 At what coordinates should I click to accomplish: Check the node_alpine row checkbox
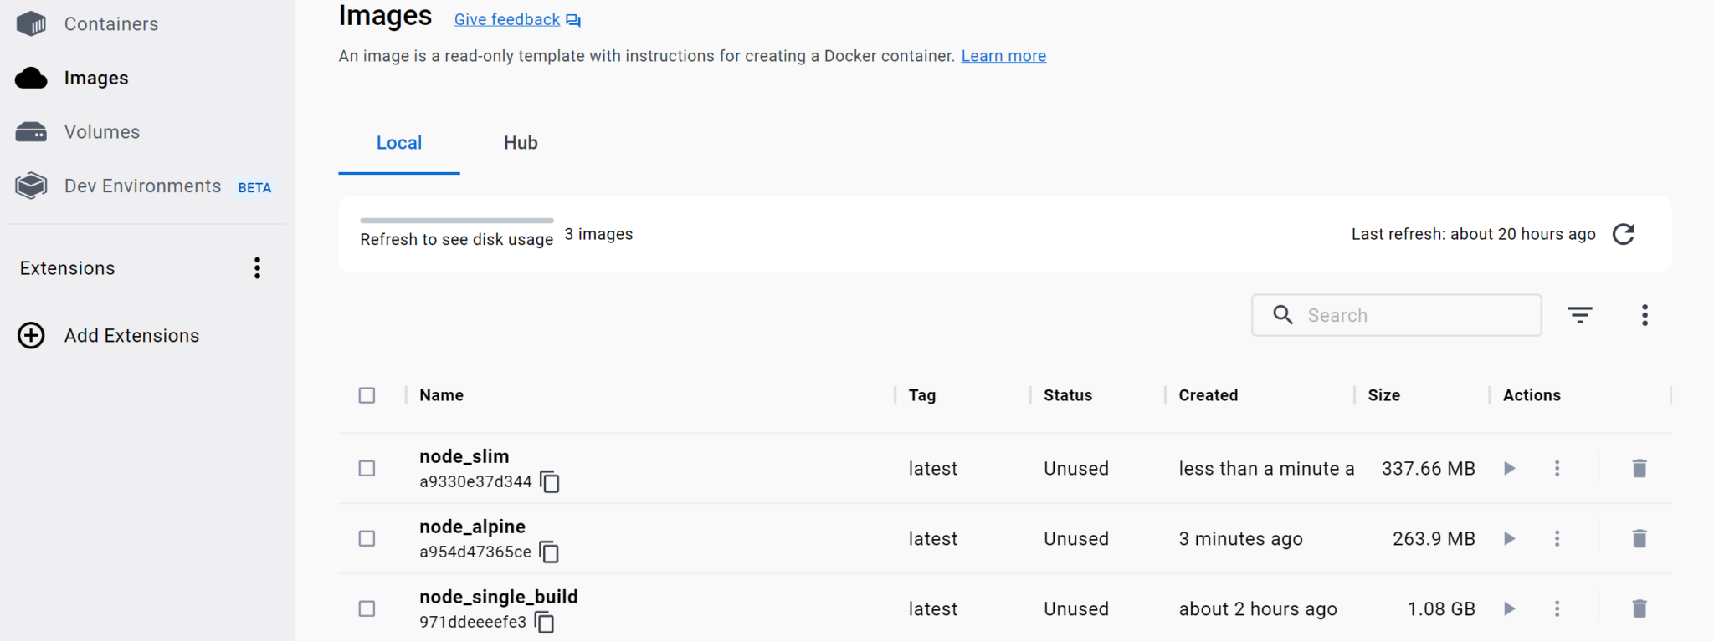pyautogui.click(x=367, y=538)
